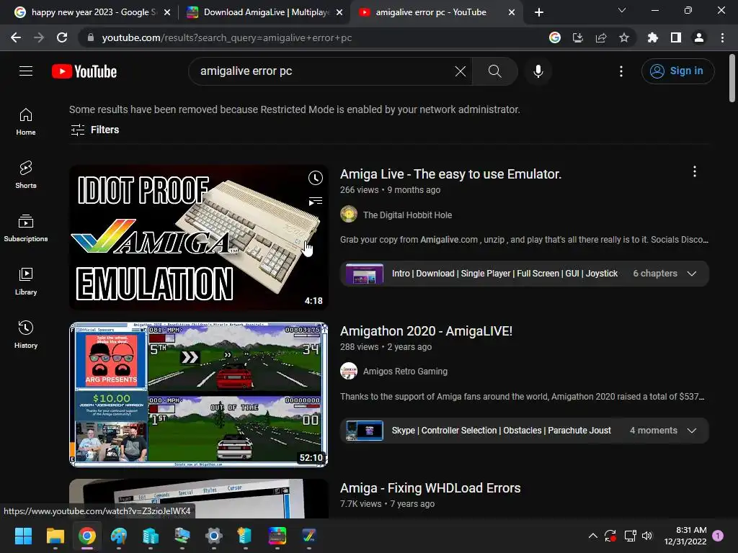Open Amiga - Fixing WHDLoad Errors title

click(x=430, y=488)
